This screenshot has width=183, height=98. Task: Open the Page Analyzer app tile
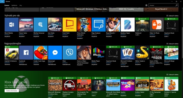click(x=99, y=25)
